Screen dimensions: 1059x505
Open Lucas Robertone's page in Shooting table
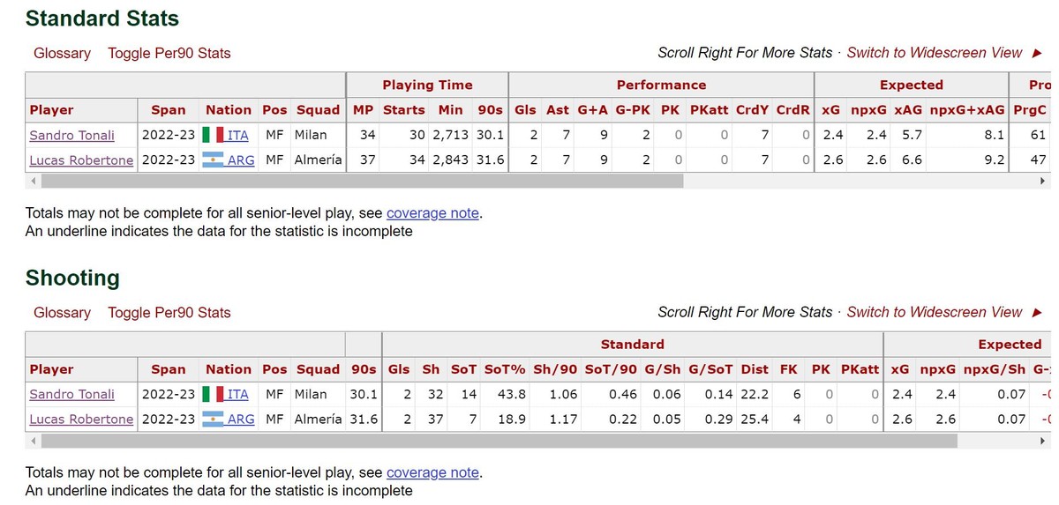point(81,419)
